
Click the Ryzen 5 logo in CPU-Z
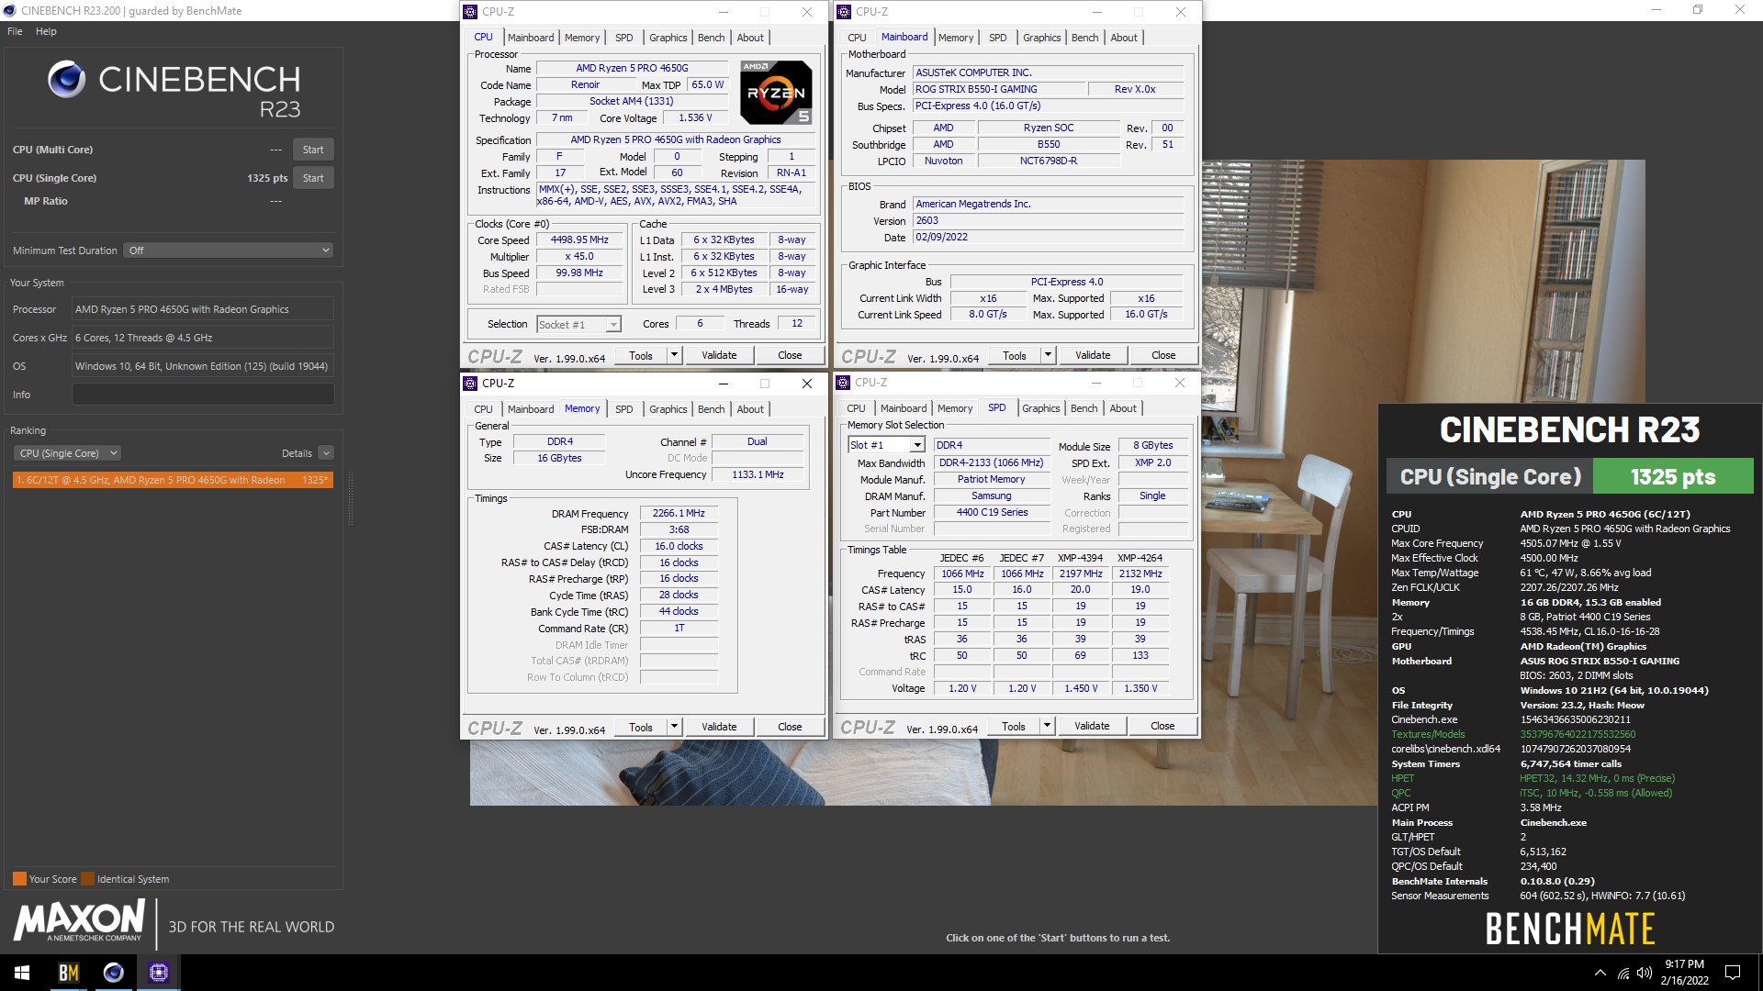pyautogui.click(x=777, y=93)
